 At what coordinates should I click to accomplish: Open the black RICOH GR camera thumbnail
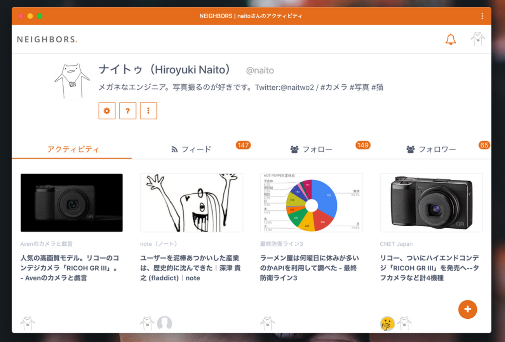71,203
